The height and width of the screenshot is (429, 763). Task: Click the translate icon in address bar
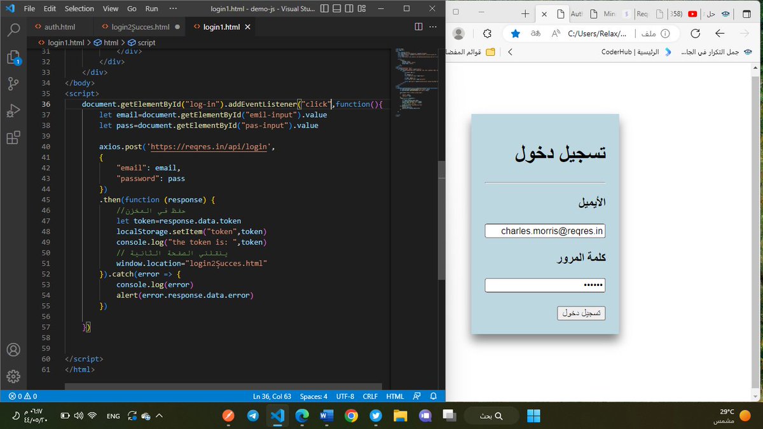536,34
